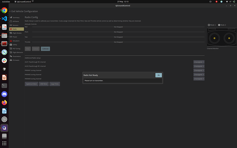Launch Firefox from the dock
237x148 pixels.
(4, 102)
